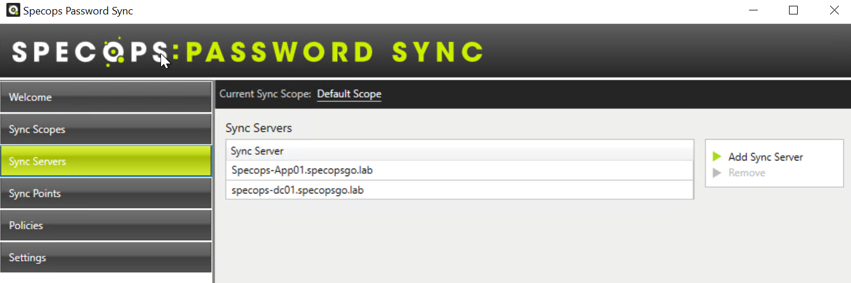Image resolution: width=851 pixels, height=283 pixels.
Task: Open the Welcome page
Action: (106, 97)
